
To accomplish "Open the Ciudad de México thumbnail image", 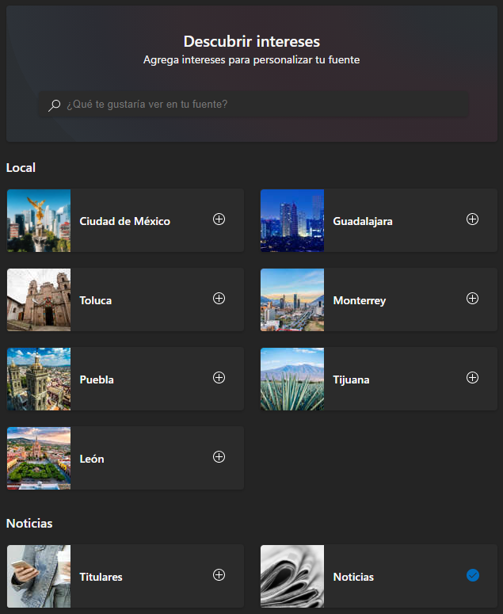I will pos(39,220).
